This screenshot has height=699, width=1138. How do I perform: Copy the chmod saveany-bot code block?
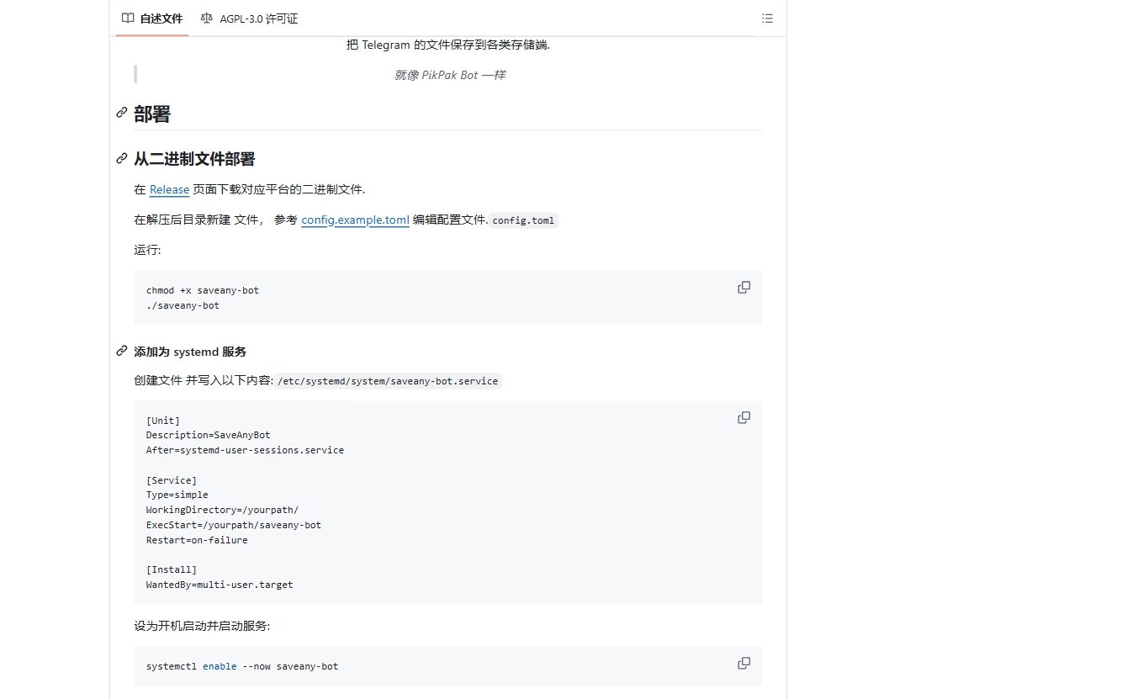click(x=744, y=288)
